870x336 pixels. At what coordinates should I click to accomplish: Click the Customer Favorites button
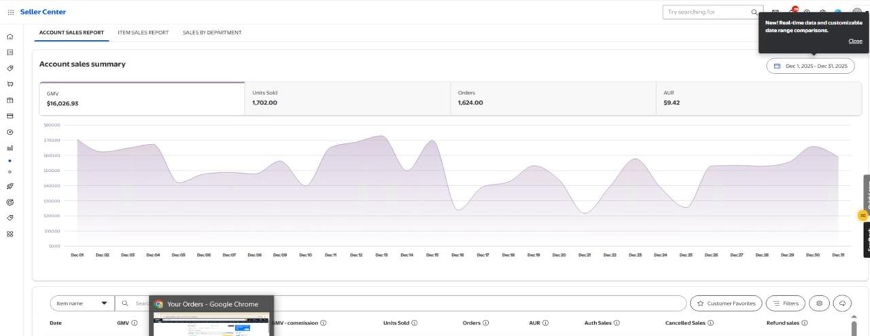point(726,303)
